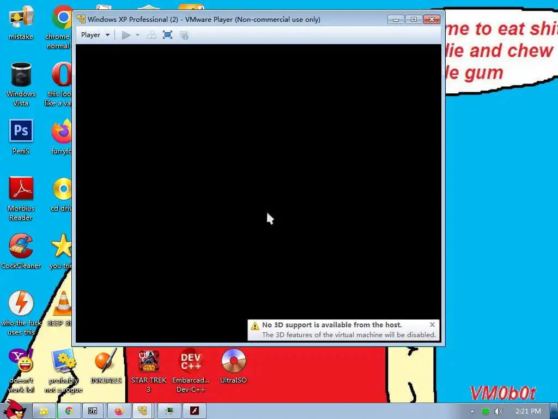
Task: Select the 'who the fuck uses this' icon
Action: pyautogui.click(x=21, y=314)
